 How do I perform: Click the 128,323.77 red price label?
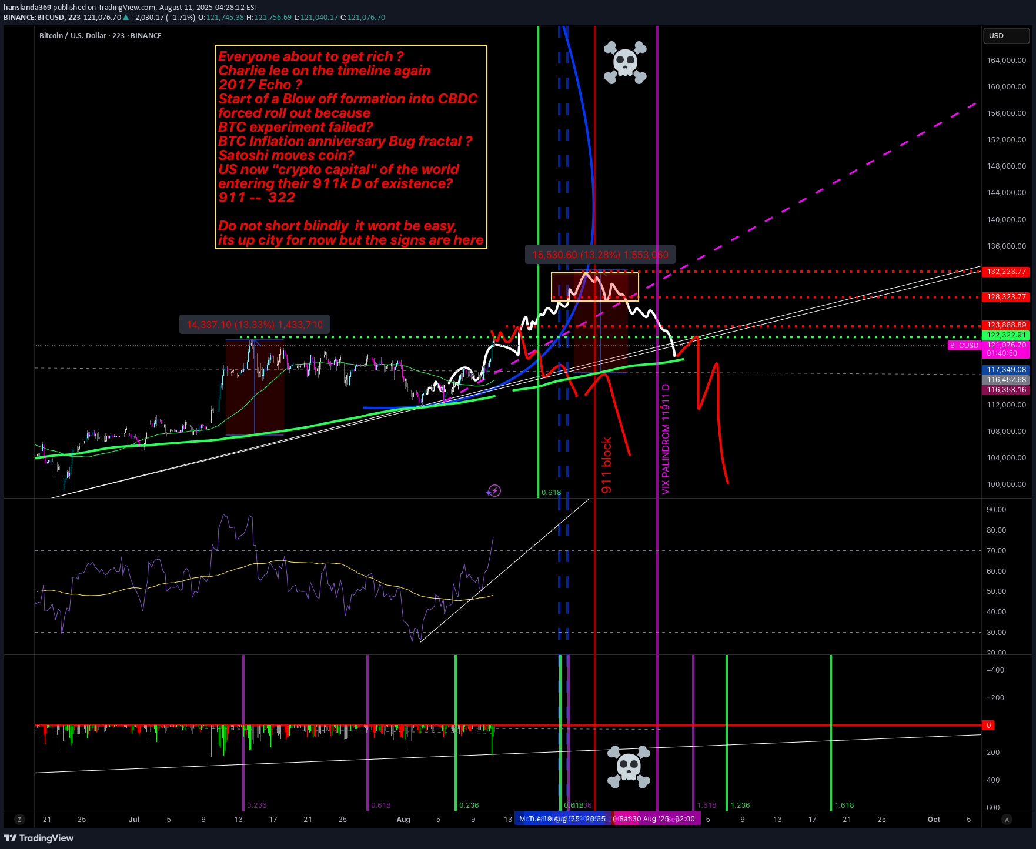point(1006,297)
